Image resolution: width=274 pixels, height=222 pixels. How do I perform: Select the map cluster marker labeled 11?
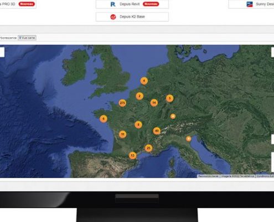[123, 134]
